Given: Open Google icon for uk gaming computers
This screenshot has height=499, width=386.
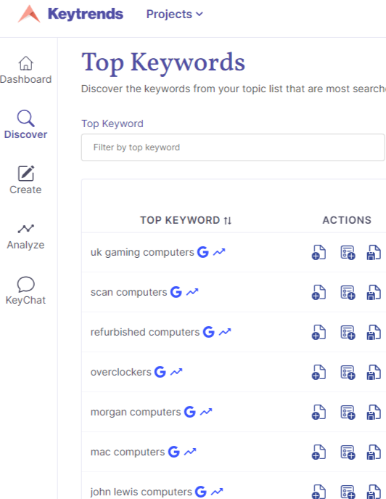Looking at the screenshot, I should (x=203, y=252).
